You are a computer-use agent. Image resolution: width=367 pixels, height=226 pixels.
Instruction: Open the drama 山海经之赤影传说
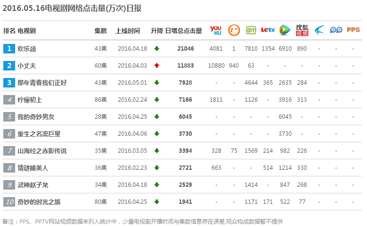[x=42, y=151]
